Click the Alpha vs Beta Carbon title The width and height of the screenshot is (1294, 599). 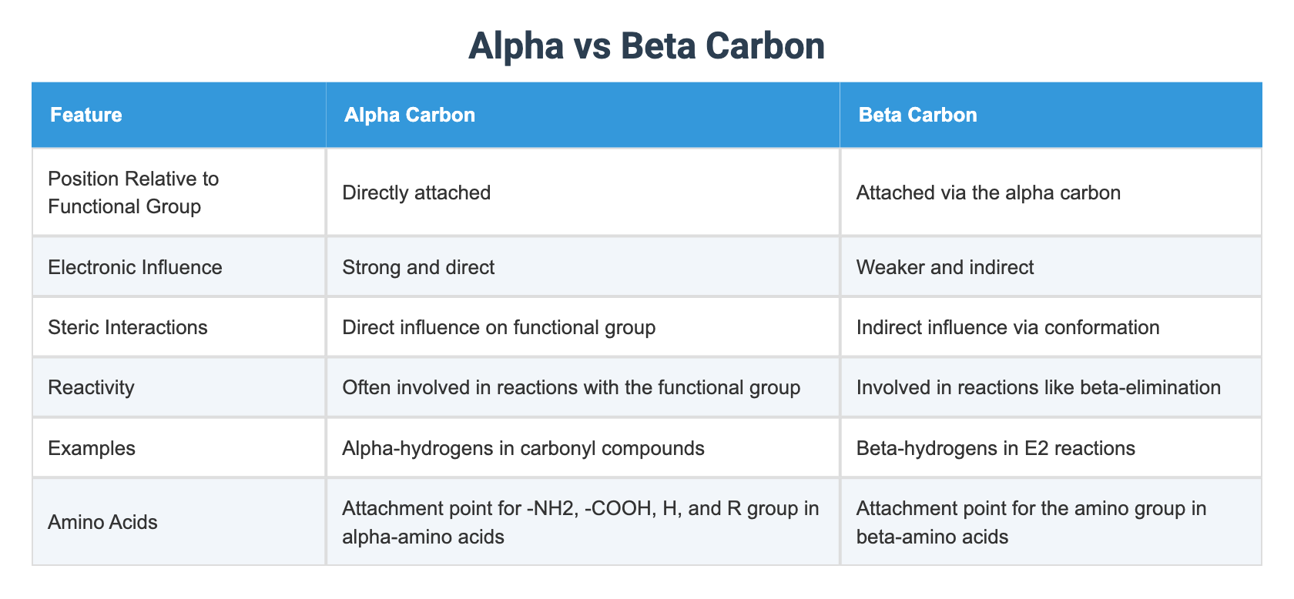(646, 46)
